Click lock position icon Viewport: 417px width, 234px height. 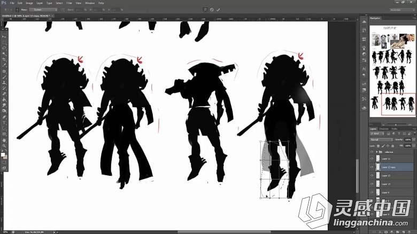pyautogui.click(x=388, y=146)
